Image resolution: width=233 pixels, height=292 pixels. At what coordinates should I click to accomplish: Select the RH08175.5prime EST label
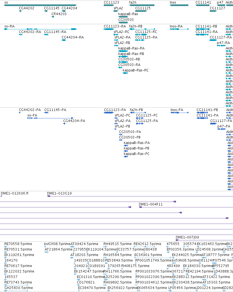pyautogui.click(x=135, y=266)
